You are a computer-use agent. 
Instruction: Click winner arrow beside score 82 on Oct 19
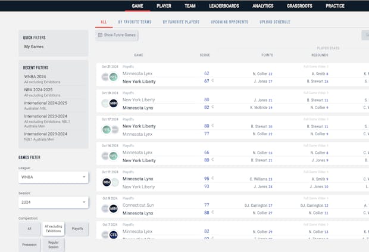212,107
